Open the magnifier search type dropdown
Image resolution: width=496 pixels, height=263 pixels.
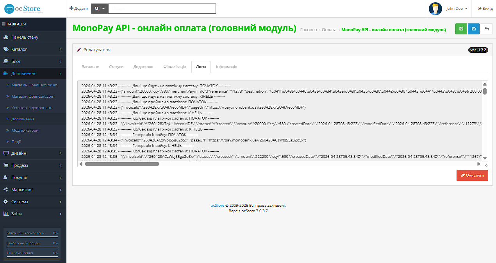(100, 9)
